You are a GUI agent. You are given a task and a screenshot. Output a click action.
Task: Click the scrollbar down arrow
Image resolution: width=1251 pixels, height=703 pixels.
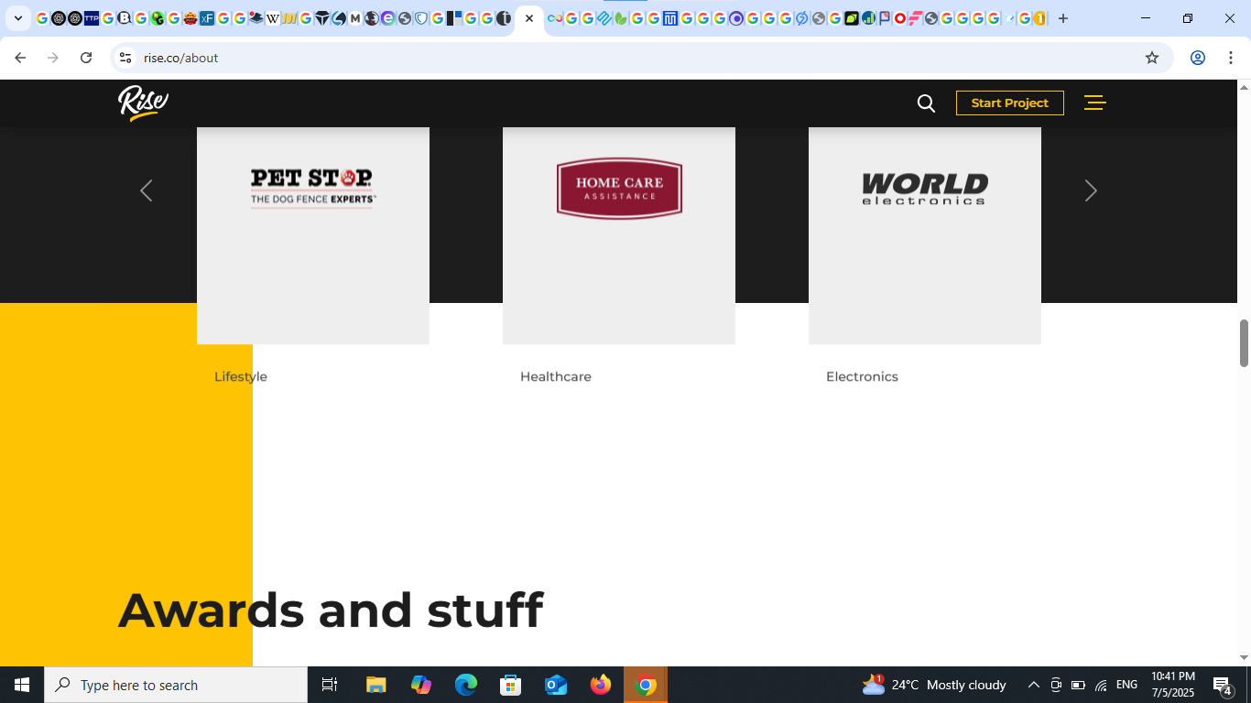(1244, 657)
